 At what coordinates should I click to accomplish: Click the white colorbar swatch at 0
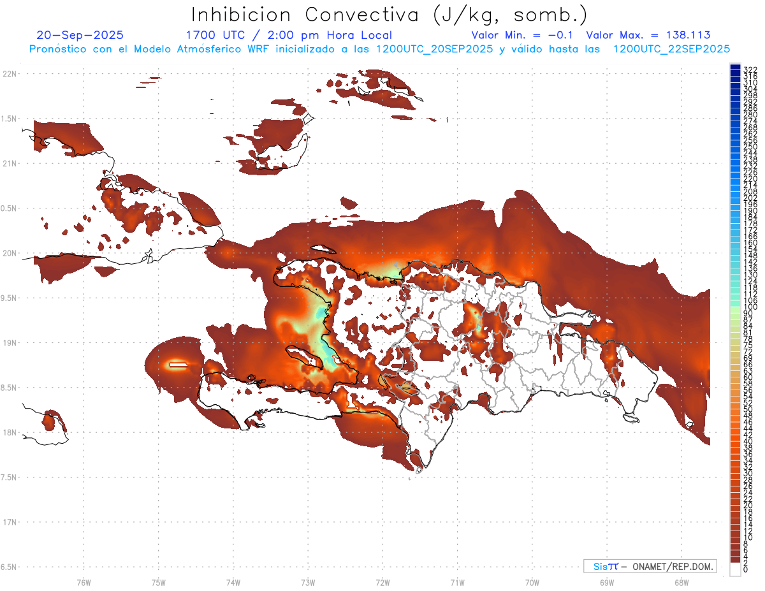coord(735,570)
